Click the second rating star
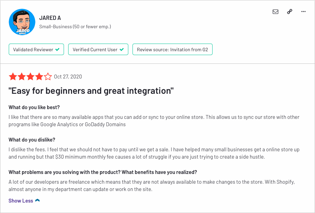Screen dimensions: 315x213 (22, 77)
